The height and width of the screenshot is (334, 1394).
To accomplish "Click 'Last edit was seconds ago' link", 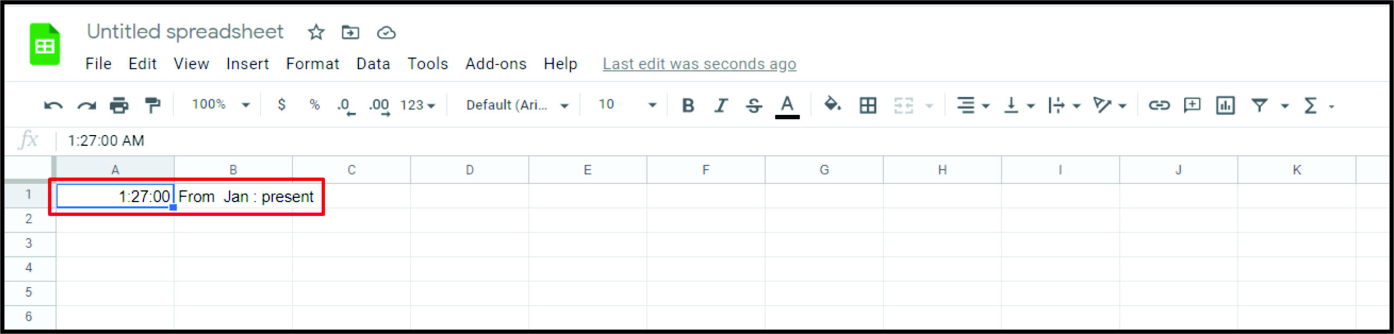I will pyautogui.click(x=699, y=64).
